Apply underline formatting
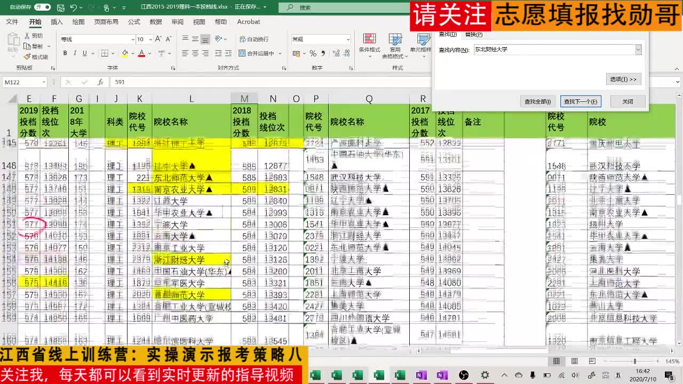 pos(84,53)
